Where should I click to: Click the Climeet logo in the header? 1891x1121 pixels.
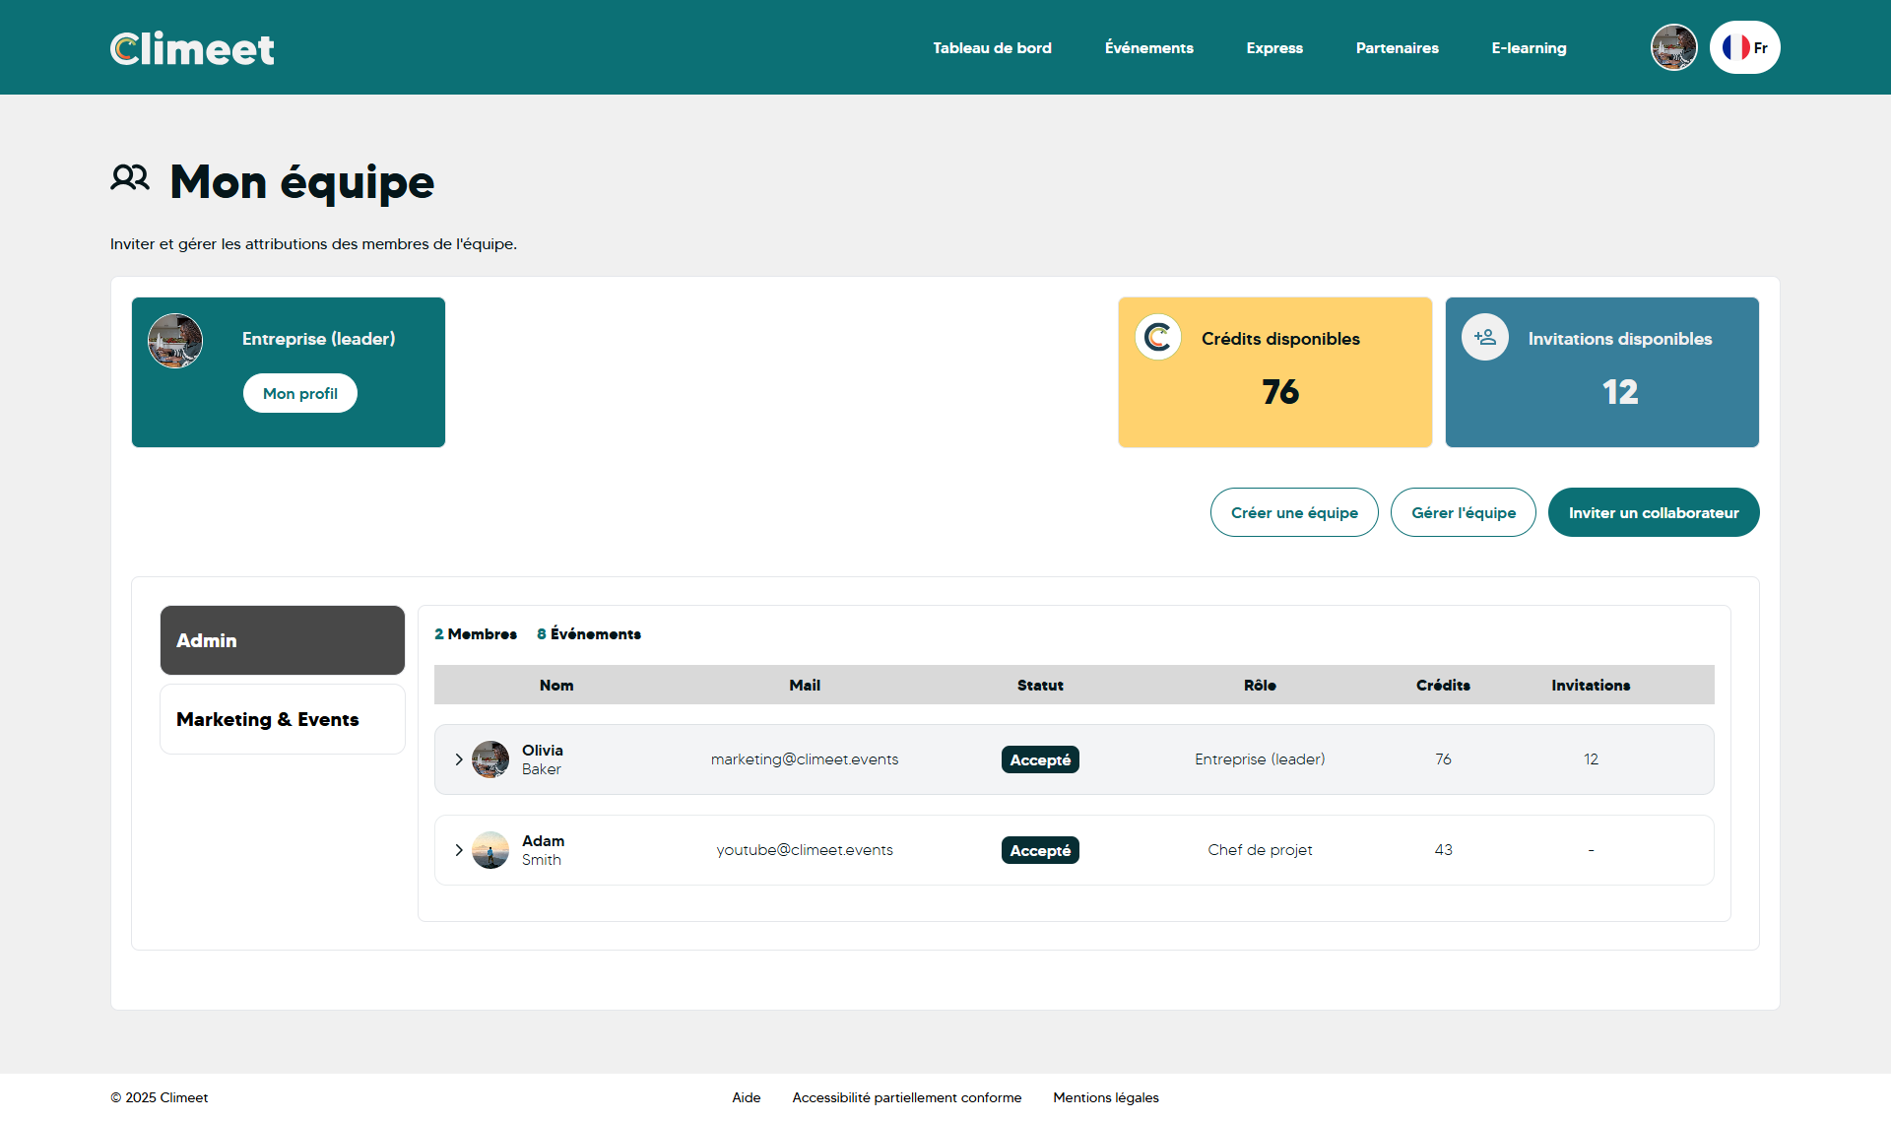click(192, 48)
